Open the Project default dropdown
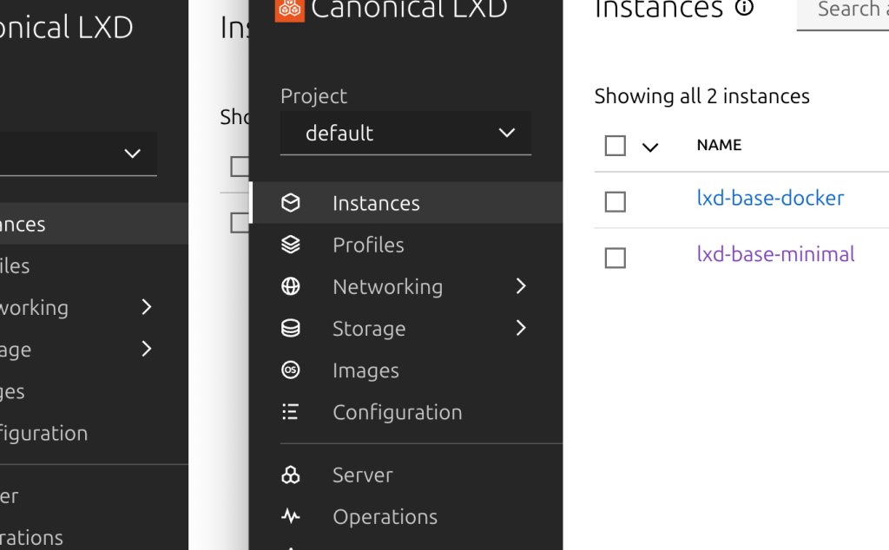This screenshot has width=889, height=550. coord(405,134)
